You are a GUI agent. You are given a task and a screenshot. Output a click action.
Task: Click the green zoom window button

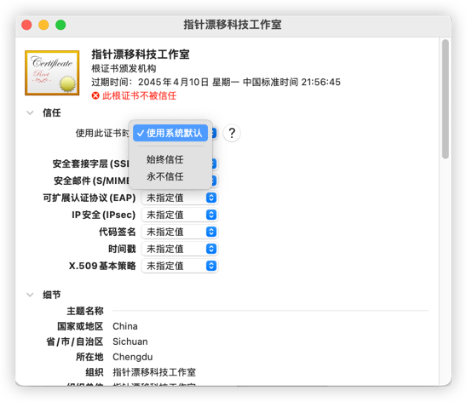[x=61, y=25]
